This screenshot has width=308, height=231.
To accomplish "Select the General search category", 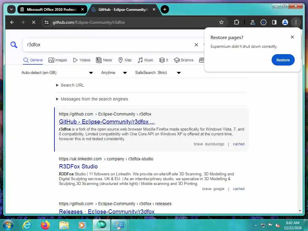I will pyautogui.click(x=33, y=60).
